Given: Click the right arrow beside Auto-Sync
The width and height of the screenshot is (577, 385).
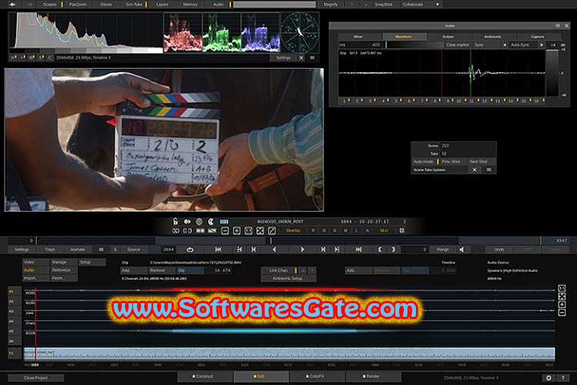Looking at the screenshot, I should click(541, 45).
